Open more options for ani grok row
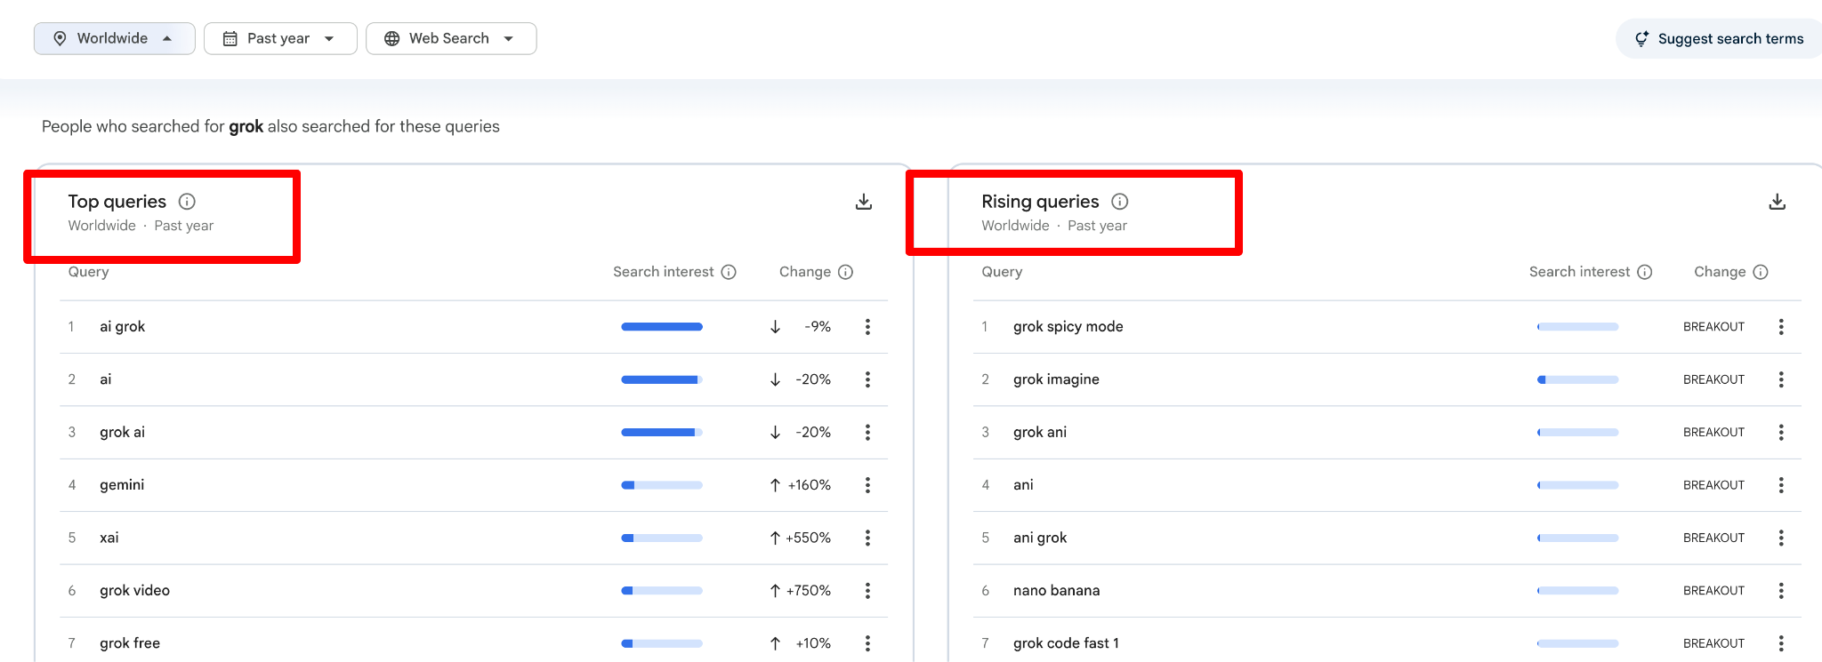The width and height of the screenshot is (1822, 662). tap(1781, 538)
